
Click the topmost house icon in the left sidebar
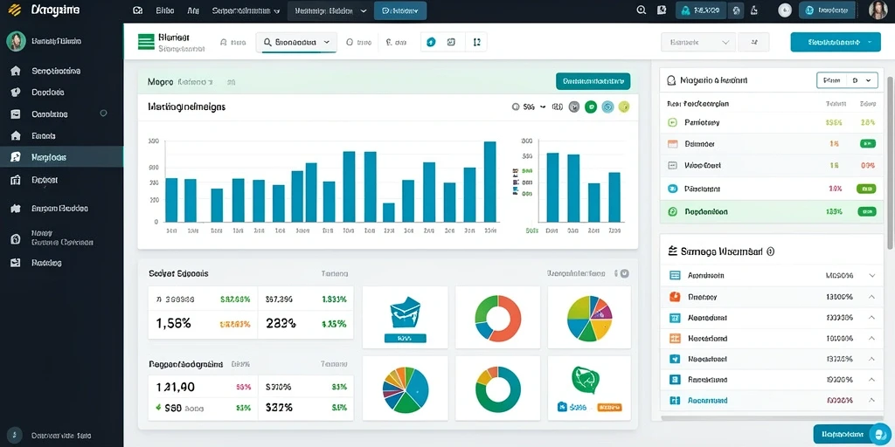pyautogui.click(x=16, y=71)
